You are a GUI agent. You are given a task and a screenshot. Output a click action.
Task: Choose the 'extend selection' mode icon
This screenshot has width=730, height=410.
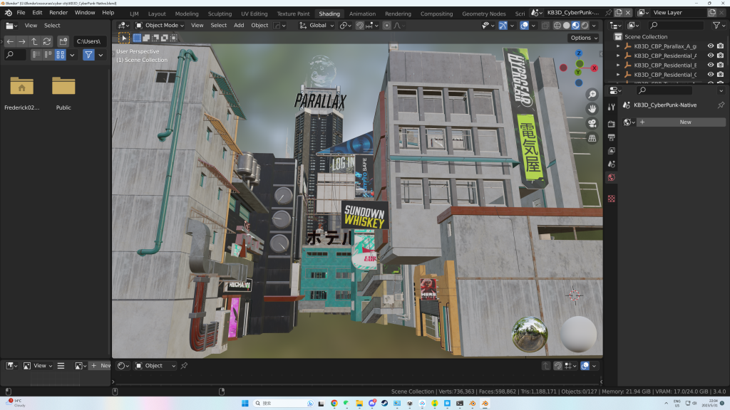click(x=146, y=38)
